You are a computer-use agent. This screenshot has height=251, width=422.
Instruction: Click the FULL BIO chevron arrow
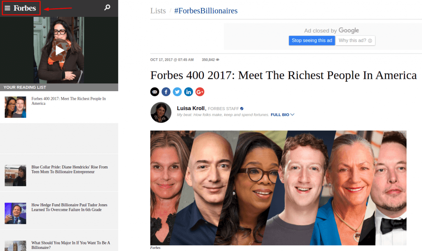point(292,115)
